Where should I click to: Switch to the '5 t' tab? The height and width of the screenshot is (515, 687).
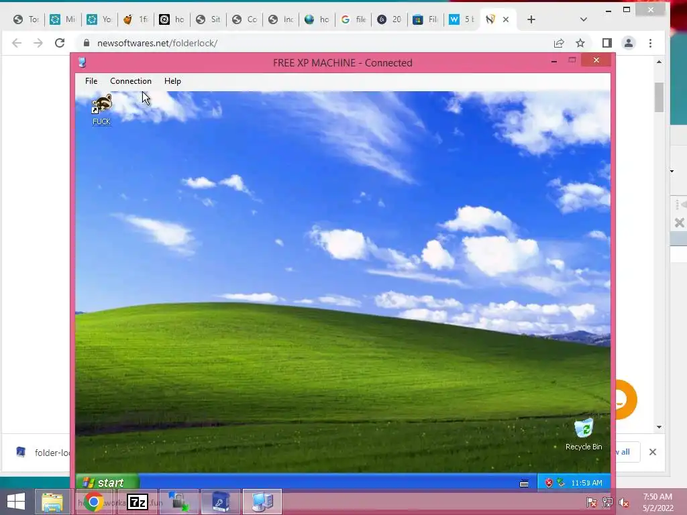[x=462, y=19]
